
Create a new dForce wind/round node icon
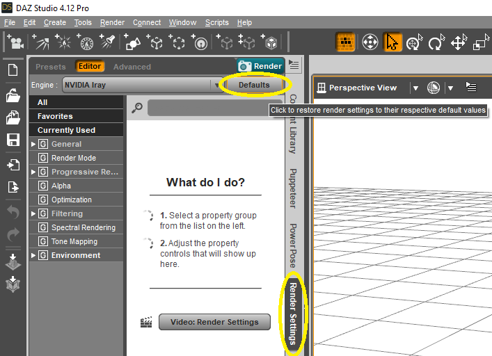pos(200,42)
